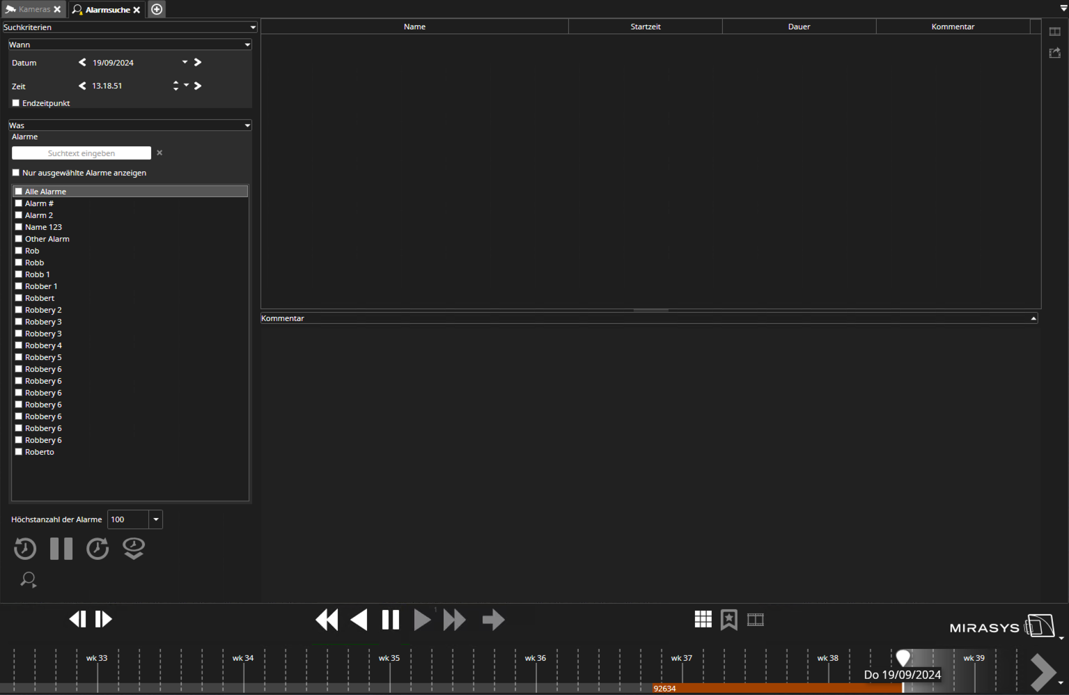Check the Alle Alarme checkbox
The image size is (1069, 695).
tap(19, 192)
